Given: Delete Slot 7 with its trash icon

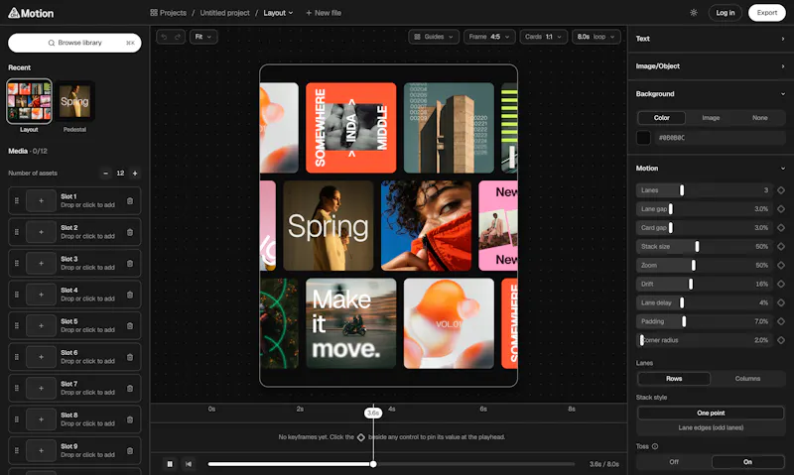Looking at the screenshot, I should click(x=130, y=388).
